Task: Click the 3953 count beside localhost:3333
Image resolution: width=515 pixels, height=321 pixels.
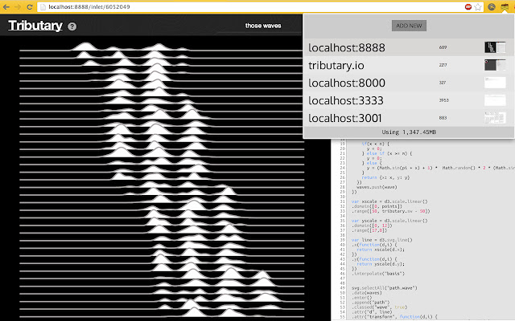Action: [443, 100]
